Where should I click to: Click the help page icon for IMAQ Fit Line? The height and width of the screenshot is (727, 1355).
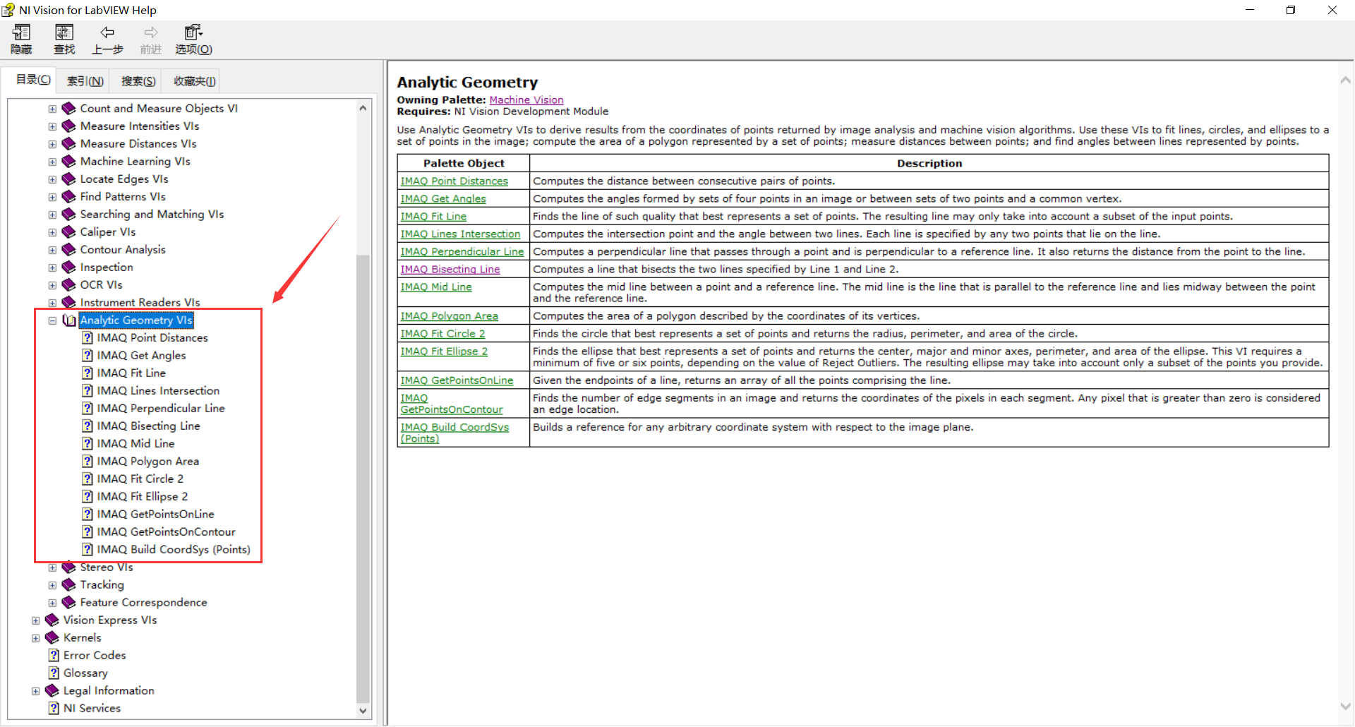click(88, 373)
